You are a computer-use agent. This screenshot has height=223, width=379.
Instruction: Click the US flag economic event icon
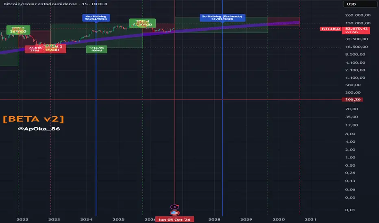click(x=174, y=213)
